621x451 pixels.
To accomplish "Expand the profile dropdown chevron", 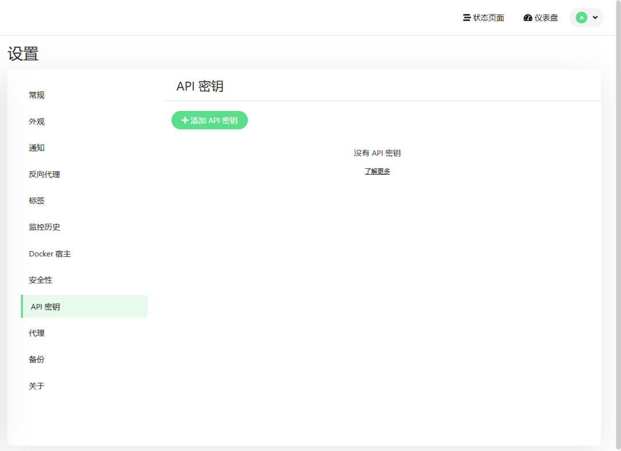I will tap(595, 18).
